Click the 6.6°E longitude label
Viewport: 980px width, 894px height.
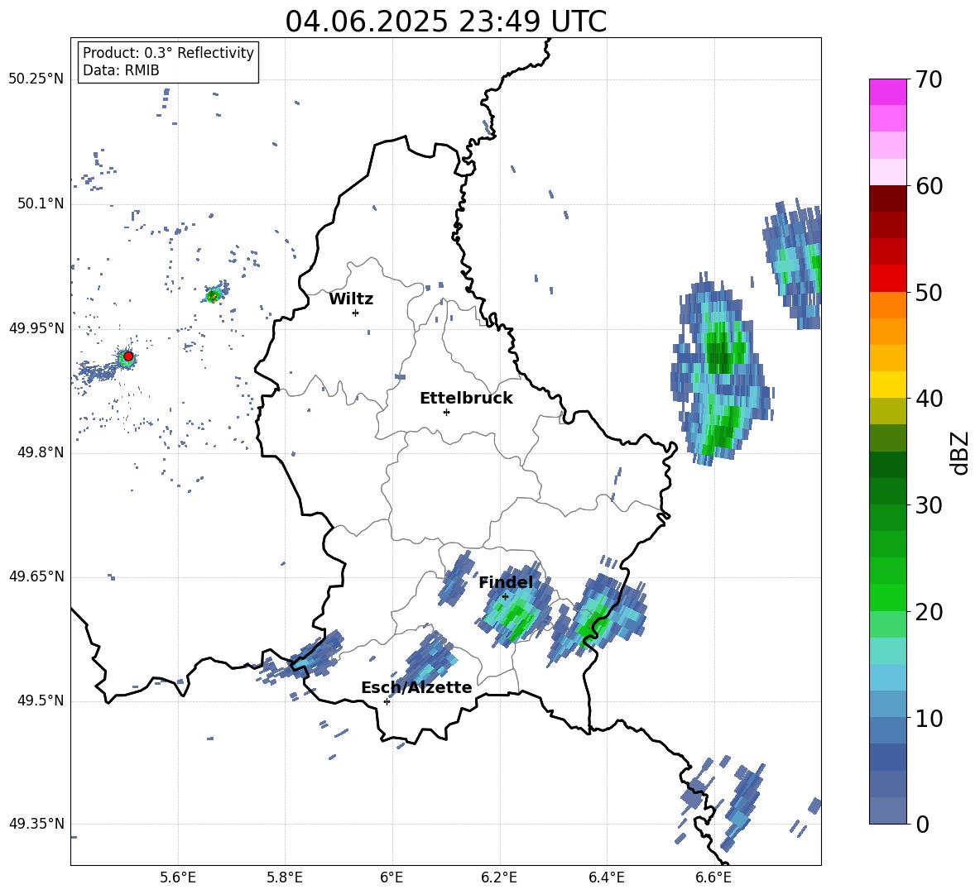[x=713, y=878]
